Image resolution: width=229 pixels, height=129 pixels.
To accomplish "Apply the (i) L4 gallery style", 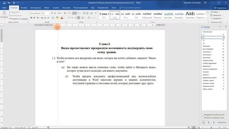I will 136,15.
